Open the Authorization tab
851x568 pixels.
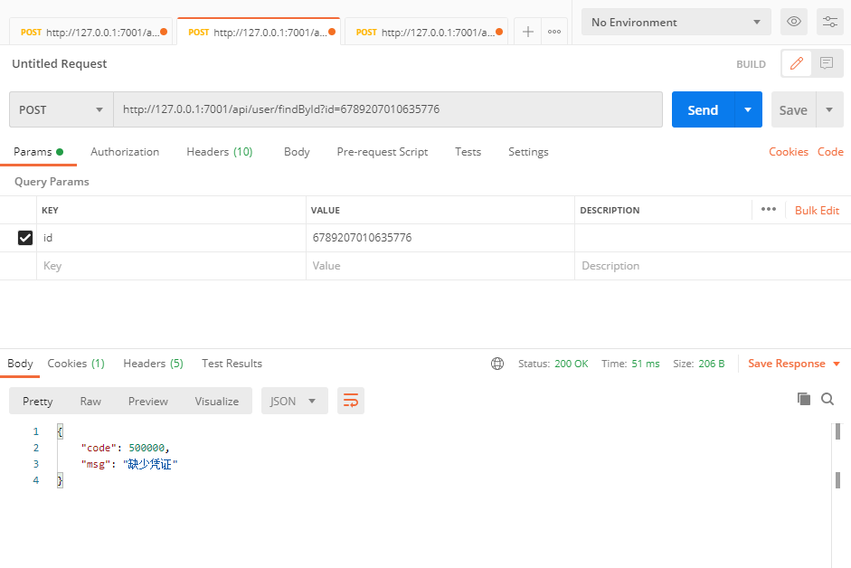coord(125,152)
